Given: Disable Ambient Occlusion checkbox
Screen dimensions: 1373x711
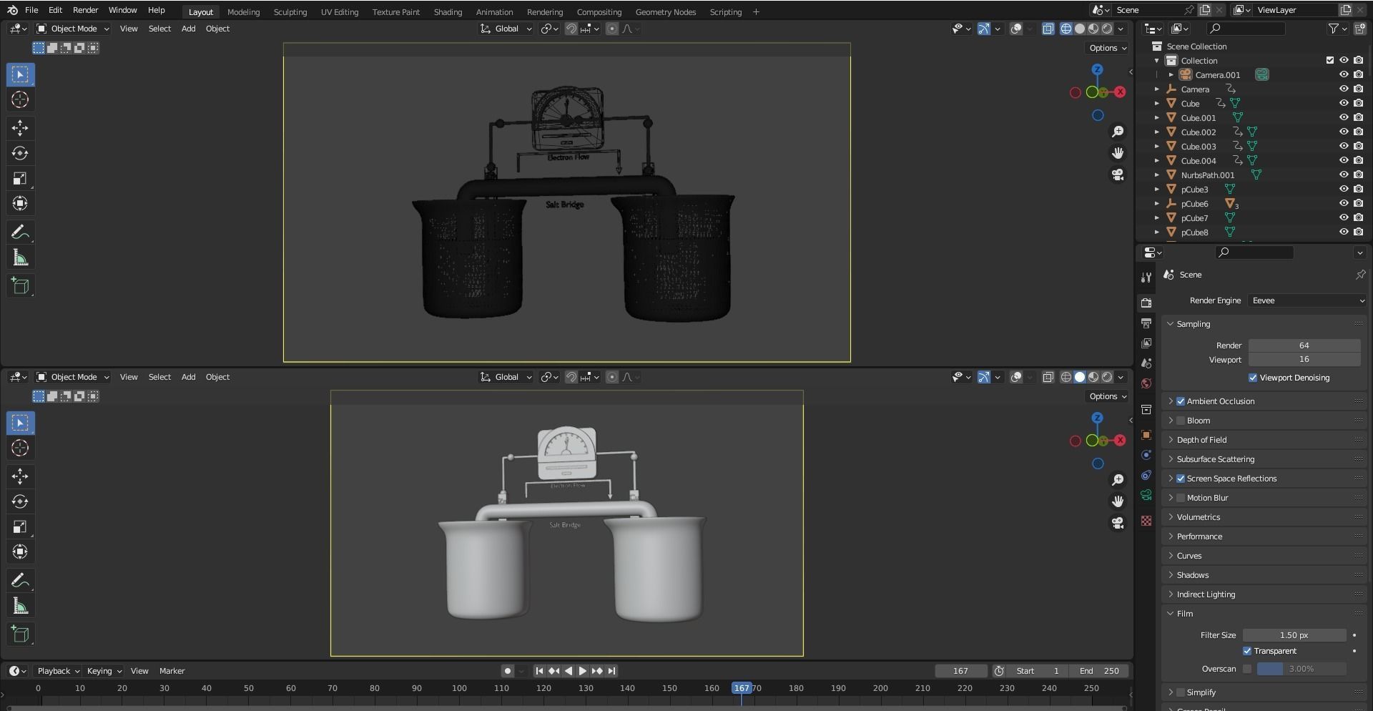Looking at the screenshot, I should click(x=1181, y=401).
